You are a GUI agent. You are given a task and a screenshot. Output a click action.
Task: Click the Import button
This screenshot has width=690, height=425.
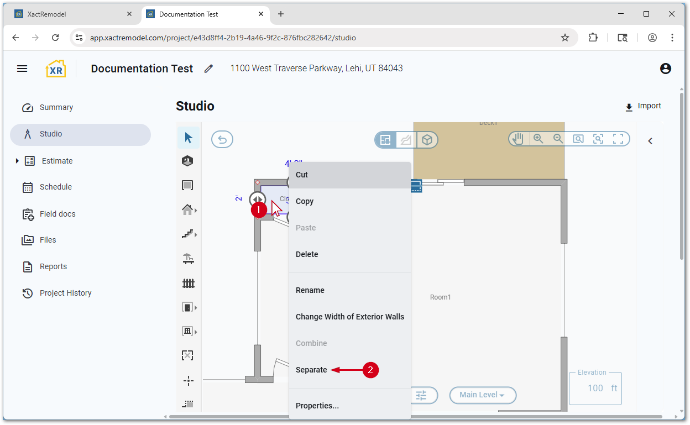[x=643, y=106]
